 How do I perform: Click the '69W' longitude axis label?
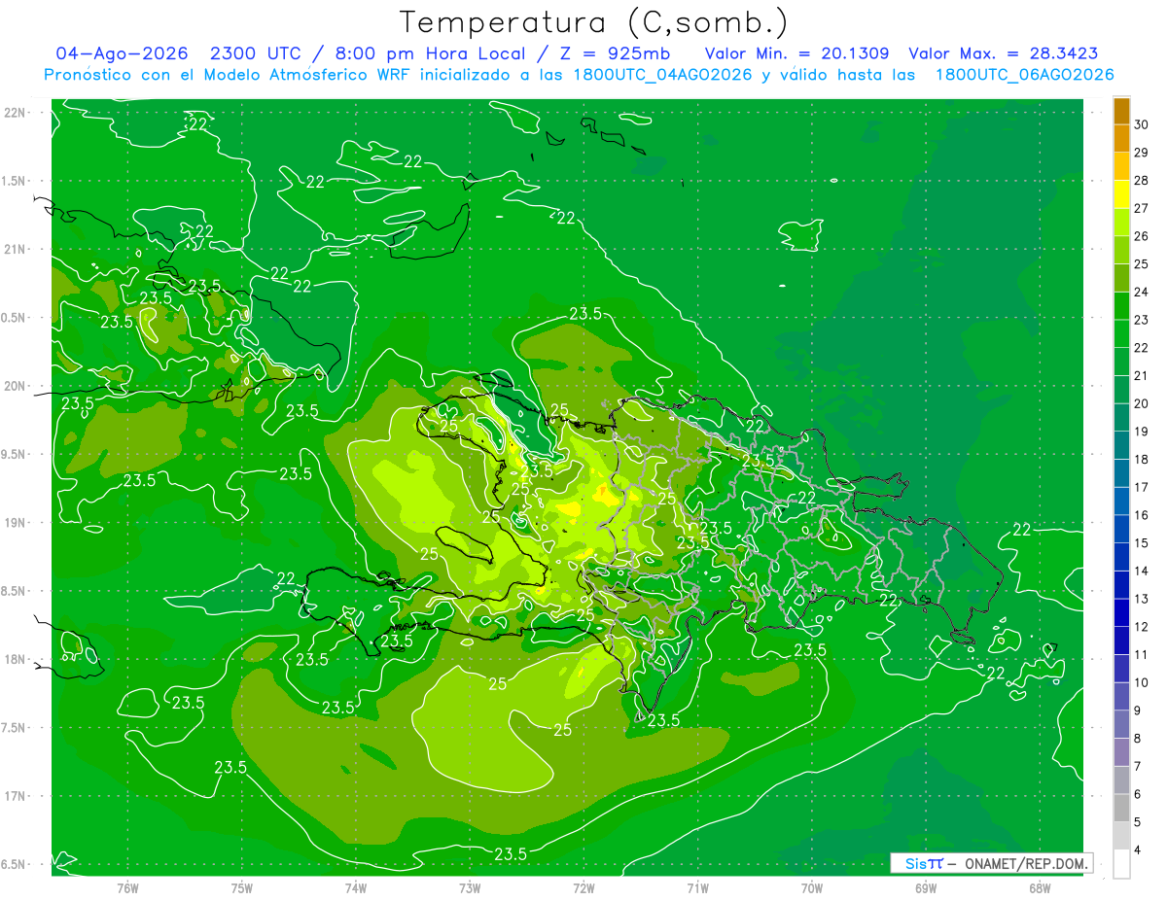[926, 887]
